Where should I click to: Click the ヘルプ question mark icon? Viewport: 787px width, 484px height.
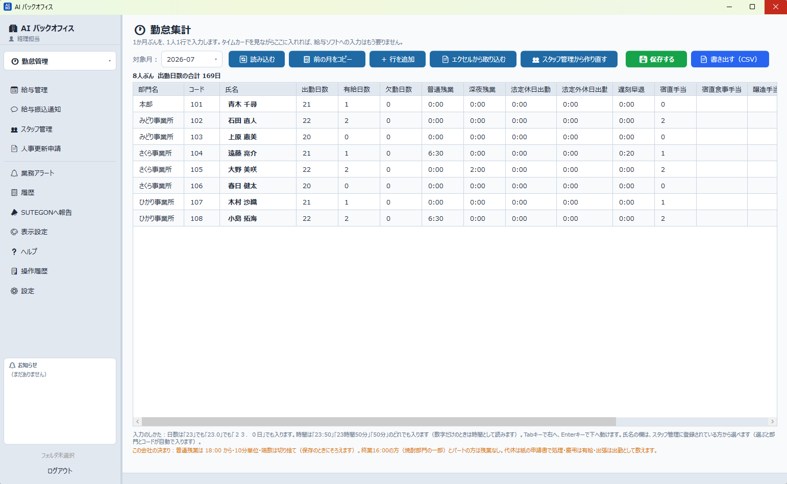[x=14, y=251]
